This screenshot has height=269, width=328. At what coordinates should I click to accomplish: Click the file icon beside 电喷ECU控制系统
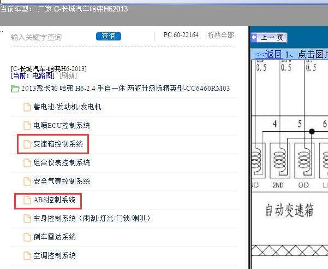tap(27, 126)
